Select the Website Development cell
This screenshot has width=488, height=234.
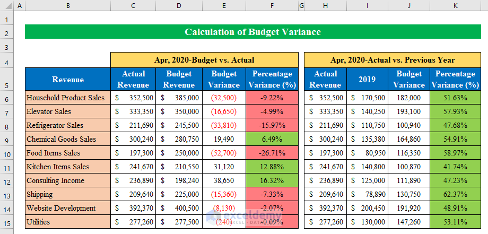68,208
